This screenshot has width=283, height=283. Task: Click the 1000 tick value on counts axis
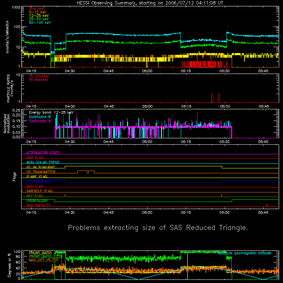tap(16, 7)
